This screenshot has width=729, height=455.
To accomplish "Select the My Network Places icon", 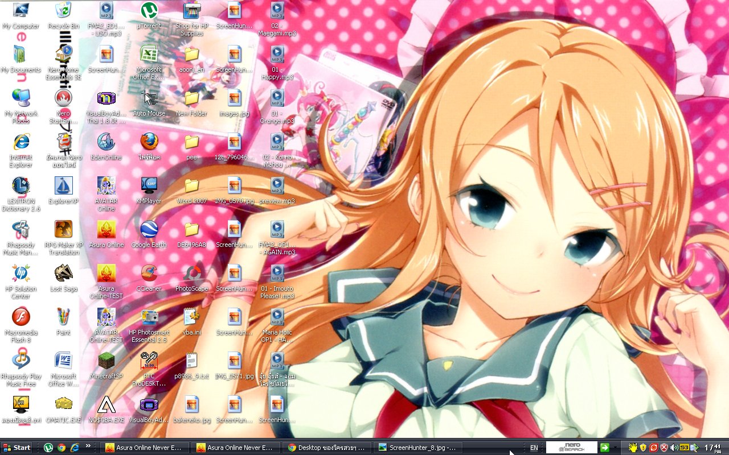I will pyautogui.click(x=21, y=106).
